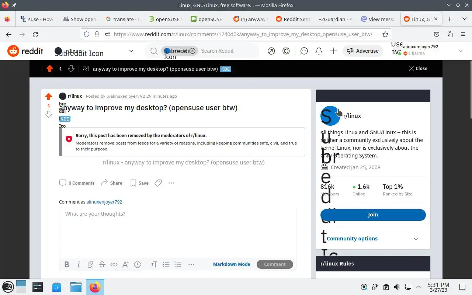472x295 pixels.
Task: Apply strikethrough formatting
Action: pos(102,264)
